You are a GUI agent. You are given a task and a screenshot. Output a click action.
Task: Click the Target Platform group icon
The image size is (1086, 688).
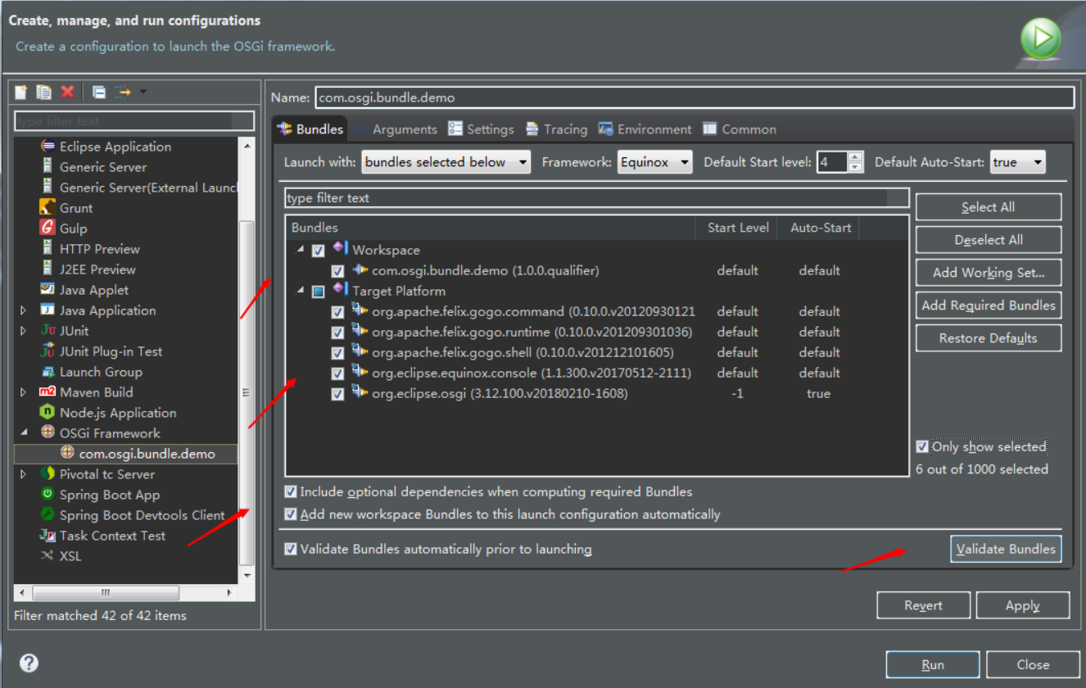click(341, 290)
